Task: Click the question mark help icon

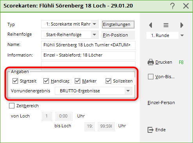Action: (173, 6)
